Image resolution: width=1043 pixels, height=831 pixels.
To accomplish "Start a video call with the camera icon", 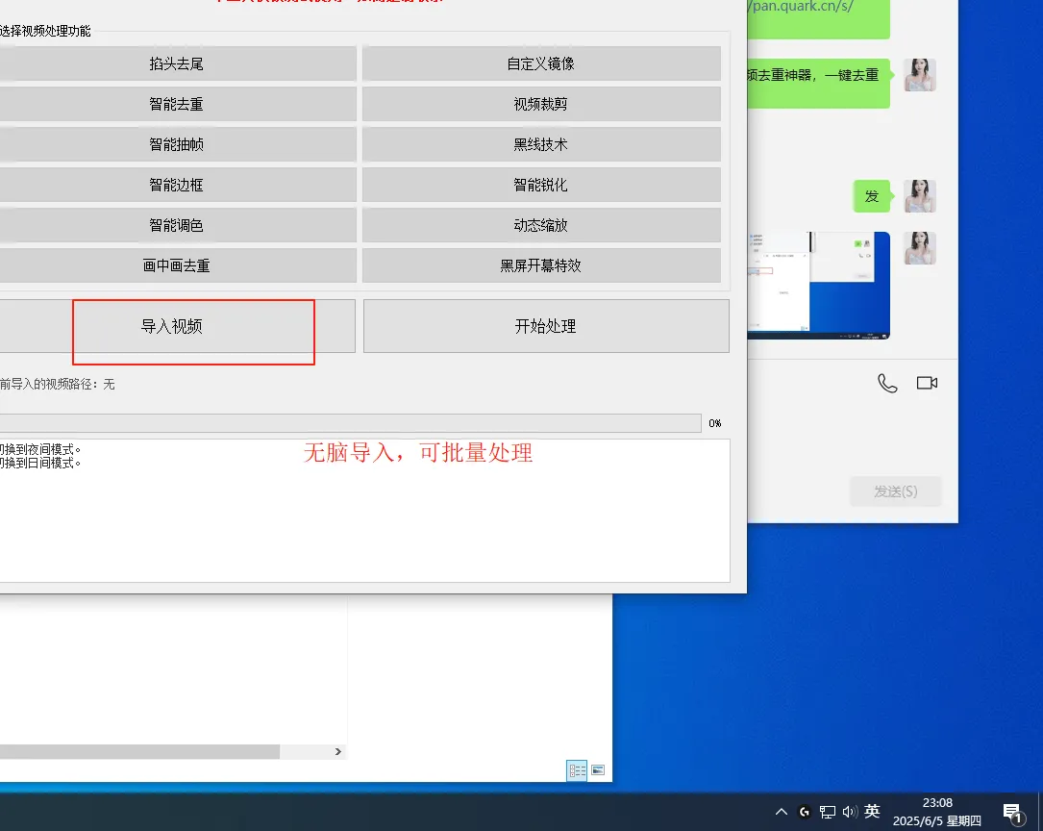I will point(926,382).
